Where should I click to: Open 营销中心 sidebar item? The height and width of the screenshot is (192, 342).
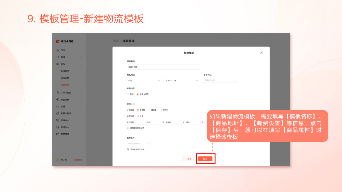pos(65,121)
